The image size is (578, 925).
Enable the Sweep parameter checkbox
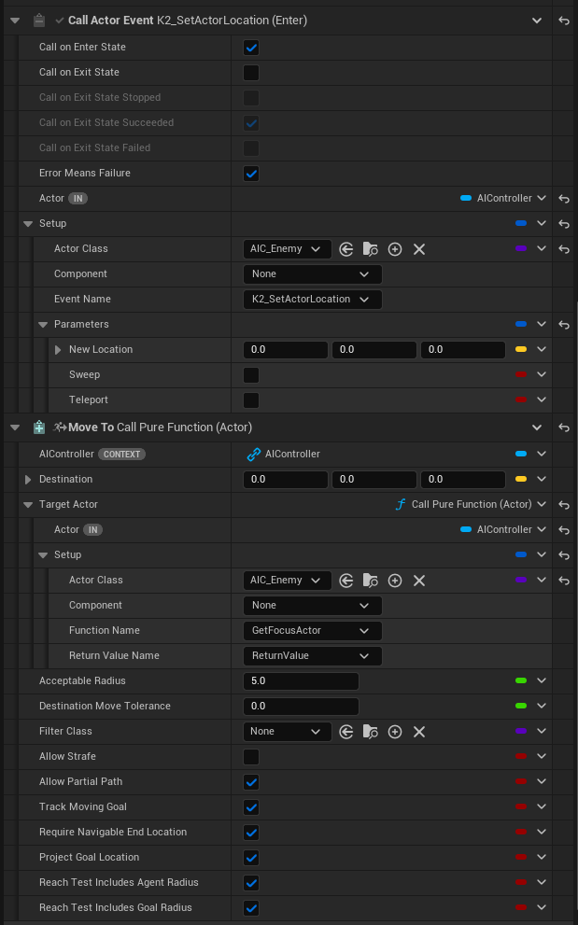click(251, 375)
